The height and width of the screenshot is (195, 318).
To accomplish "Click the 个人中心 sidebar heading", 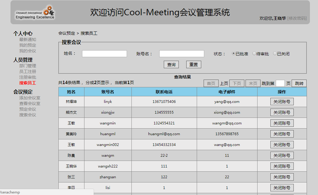I will tap(23, 33).
